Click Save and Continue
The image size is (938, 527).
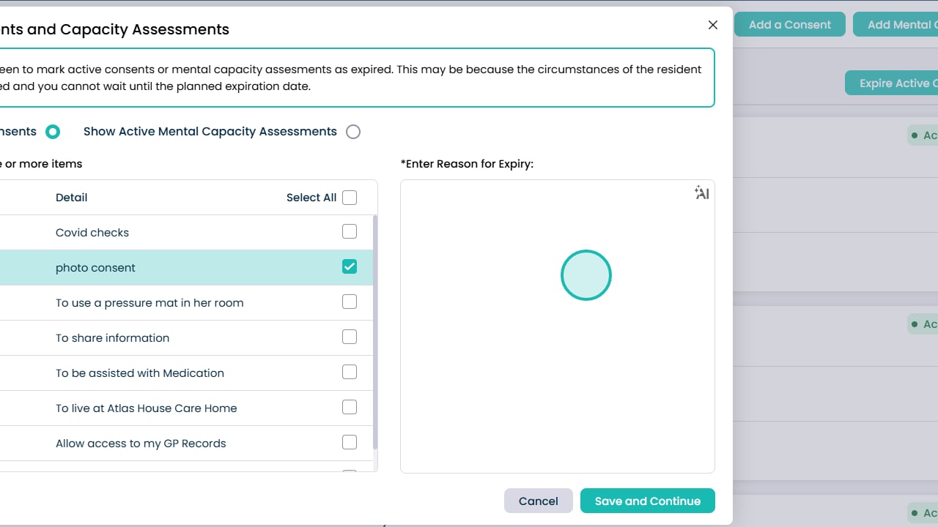point(647,501)
